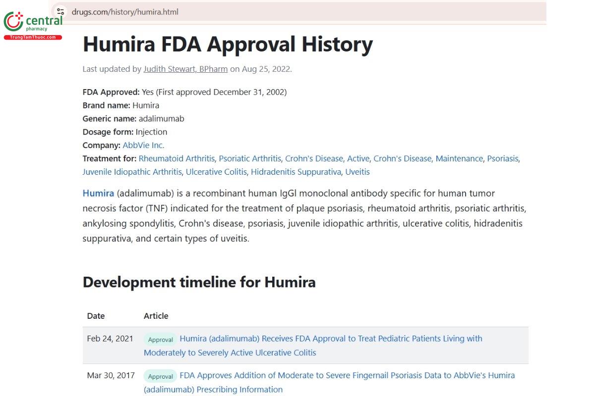The image size is (595, 396).
Task: Open the Juvenile Idiopathic Arthritis link
Action: [132, 172]
